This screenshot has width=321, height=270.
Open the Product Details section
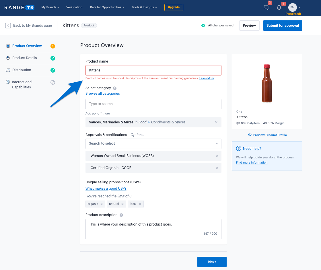pos(25,58)
